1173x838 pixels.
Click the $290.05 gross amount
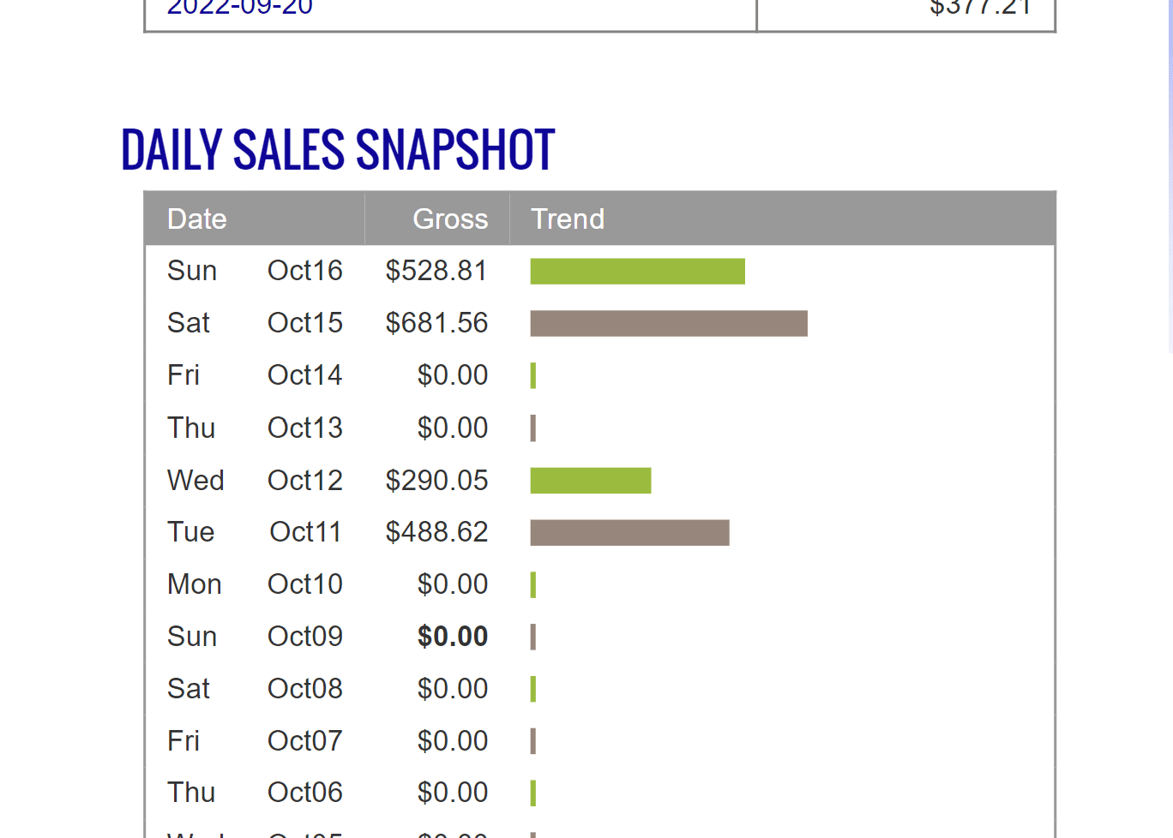436,481
